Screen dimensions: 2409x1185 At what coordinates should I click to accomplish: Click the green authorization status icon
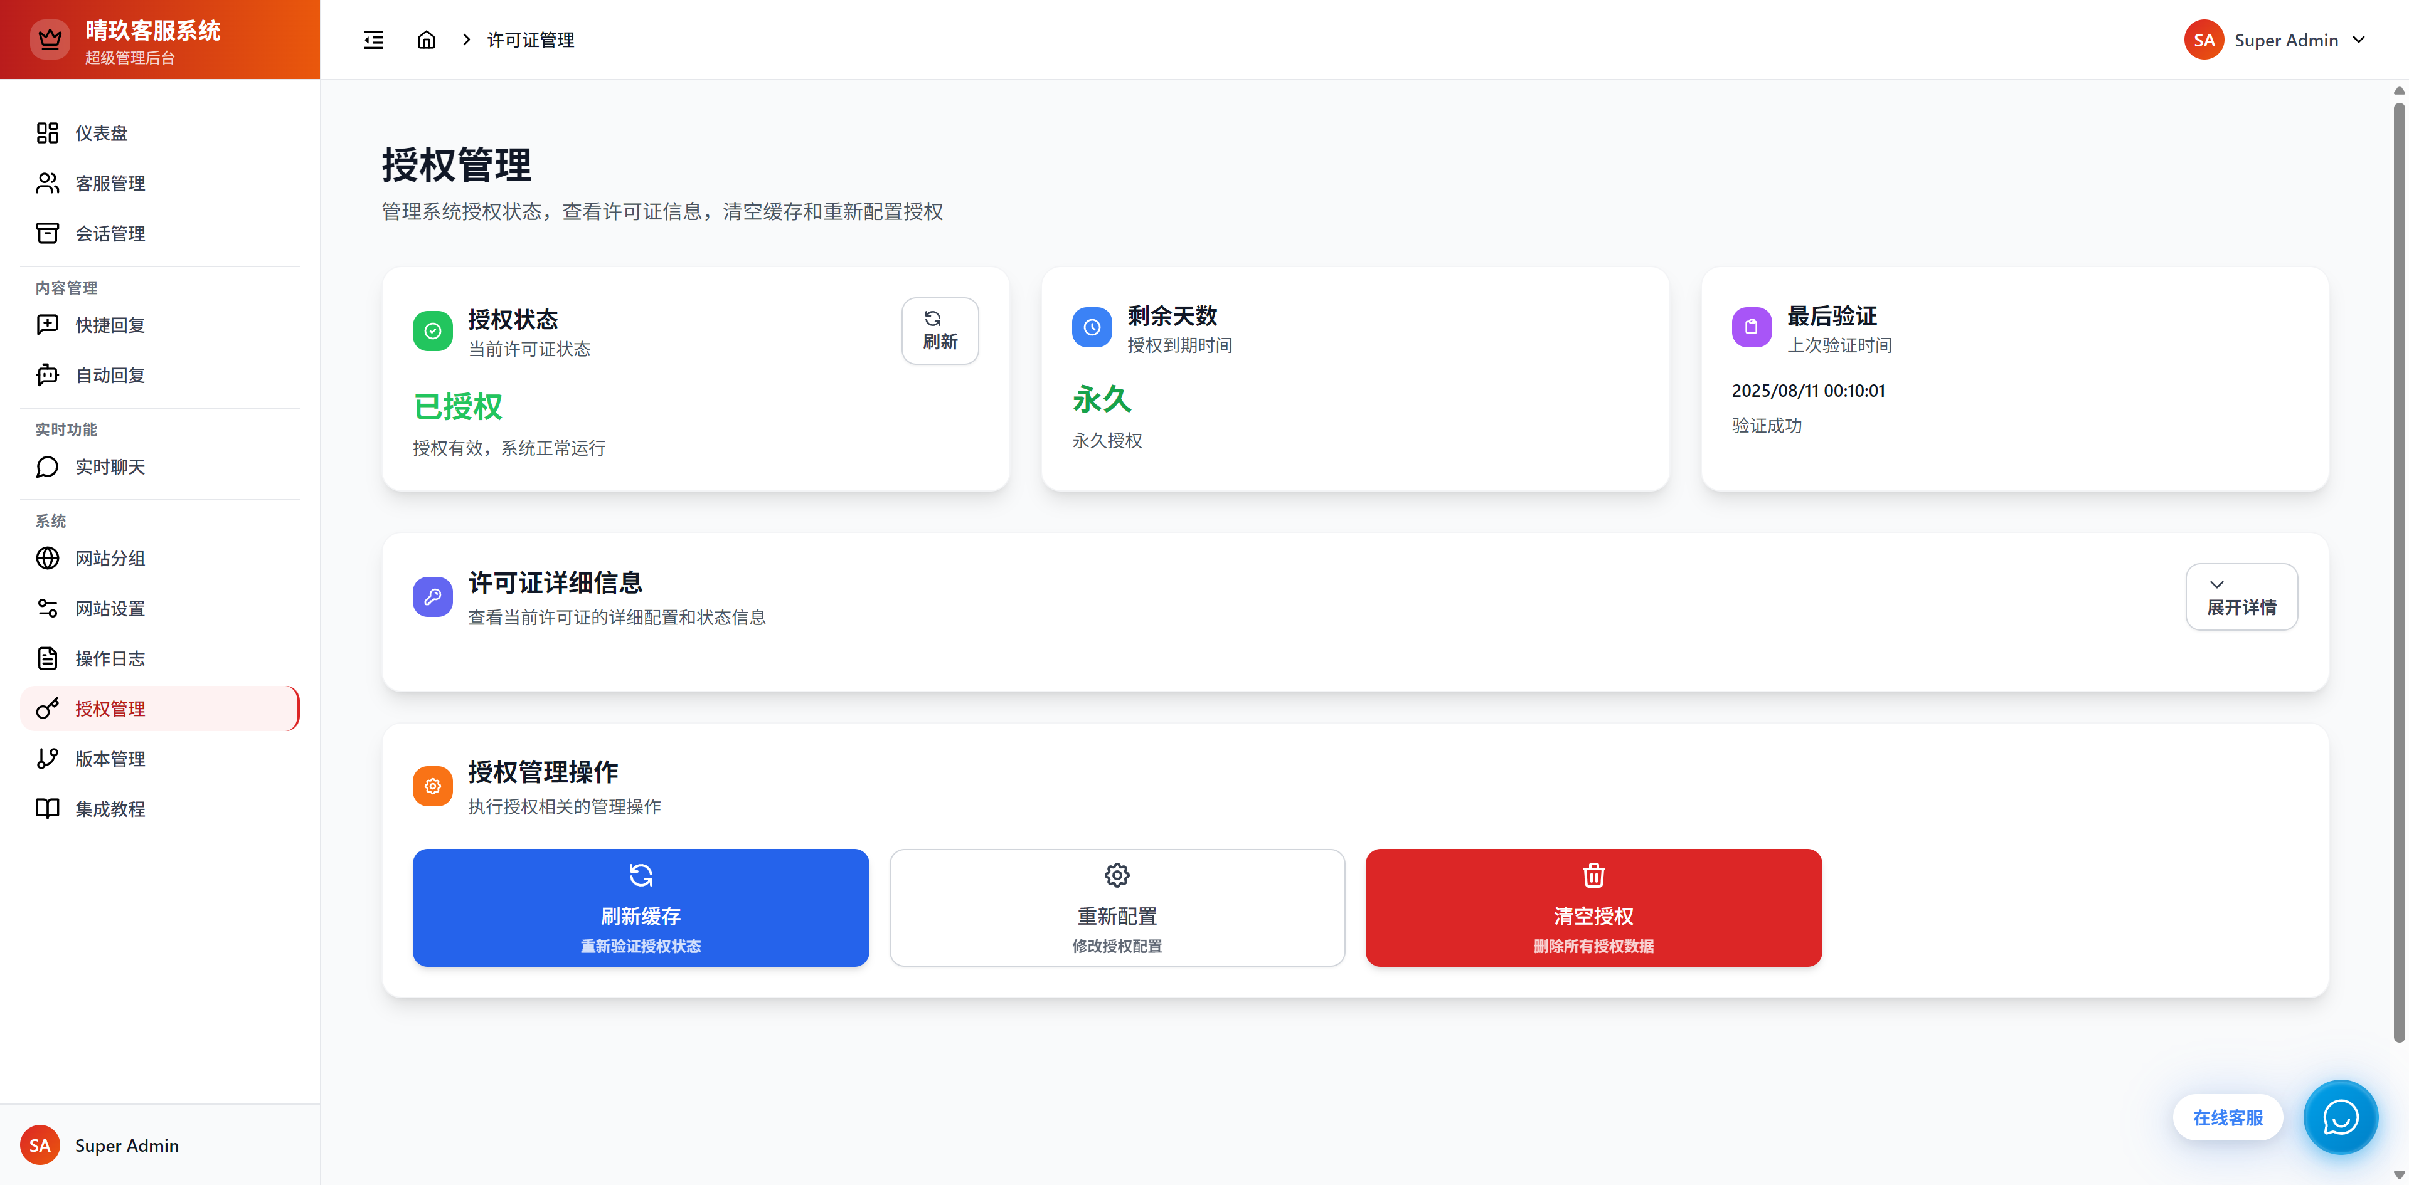point(432,331)
